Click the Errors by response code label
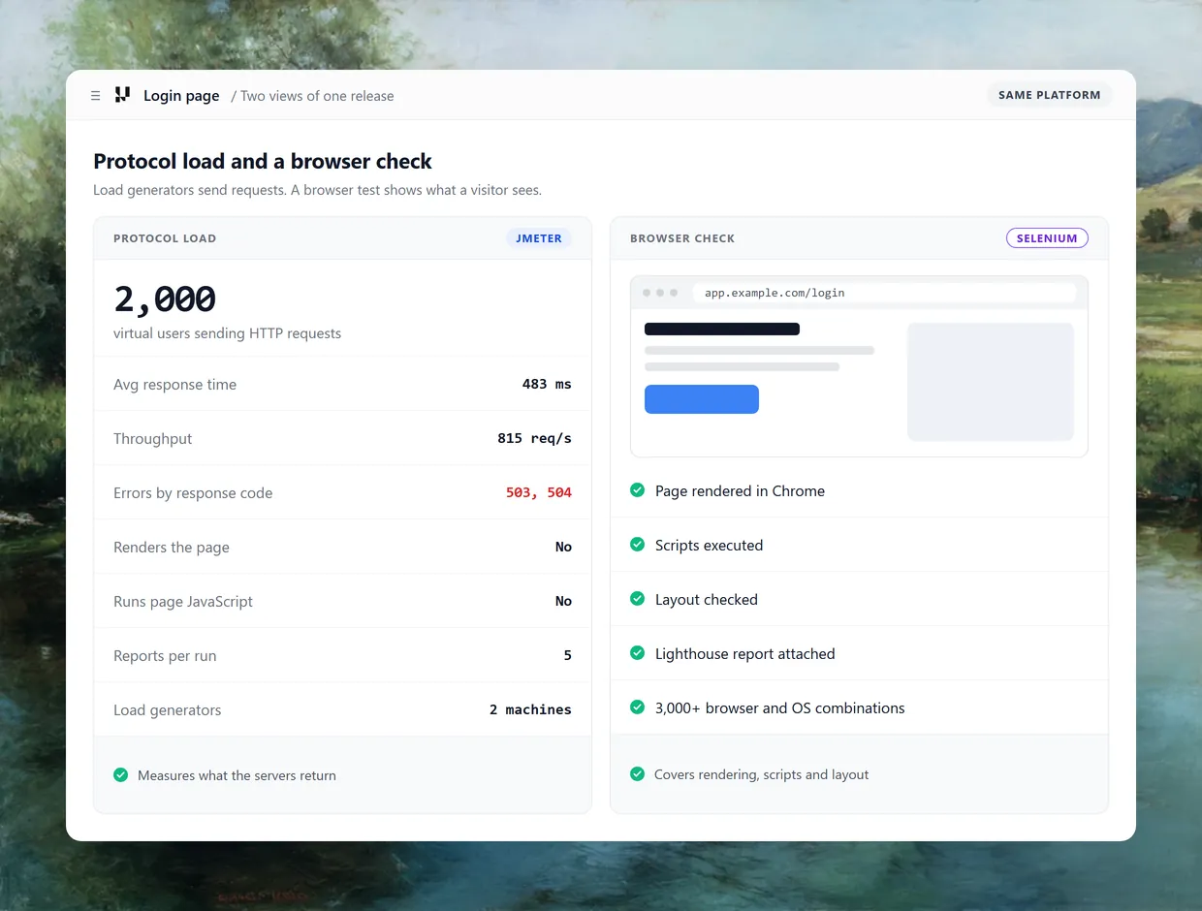This screenshot has height=911, width=1202. (x=193, y=493)
